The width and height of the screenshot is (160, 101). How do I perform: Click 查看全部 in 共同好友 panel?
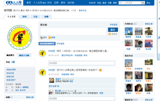click(149, 24)
